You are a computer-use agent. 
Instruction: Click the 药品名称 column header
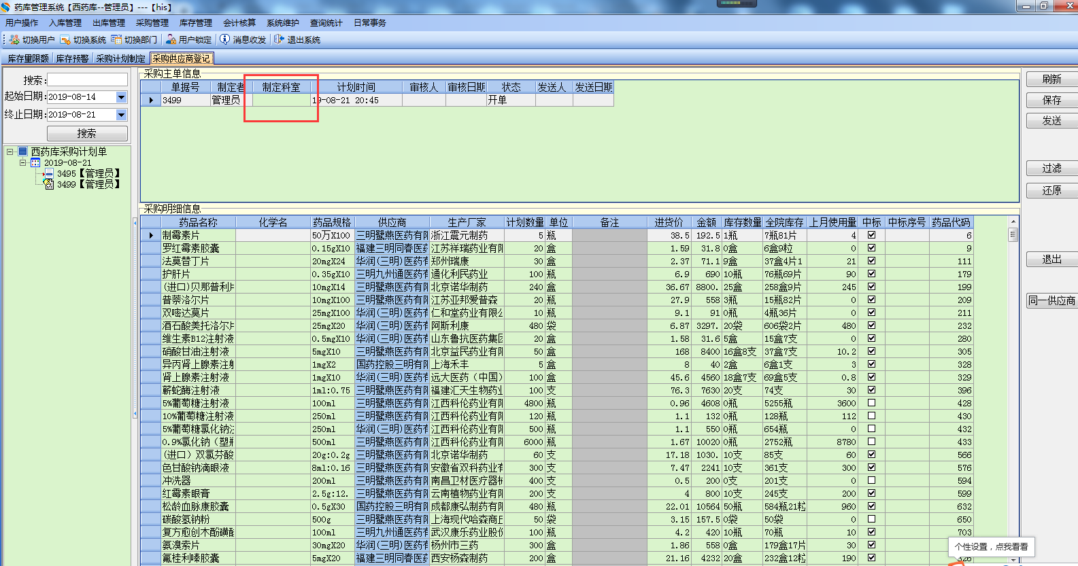click(198, 222)
